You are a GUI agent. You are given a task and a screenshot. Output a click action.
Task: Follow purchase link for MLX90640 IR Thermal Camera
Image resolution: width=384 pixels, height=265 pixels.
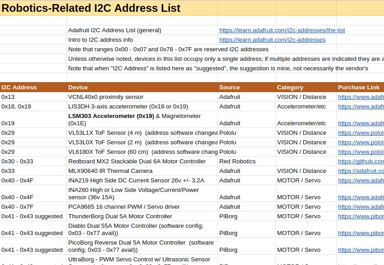360,171
